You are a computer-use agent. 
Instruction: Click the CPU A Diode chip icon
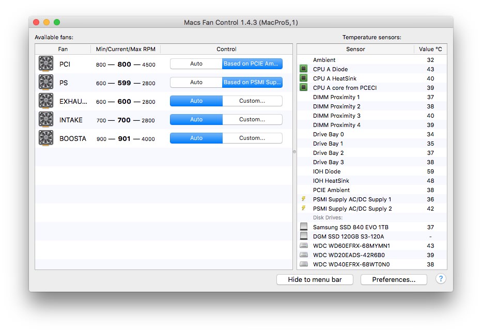pyautogui.click(x=303, y=69)
